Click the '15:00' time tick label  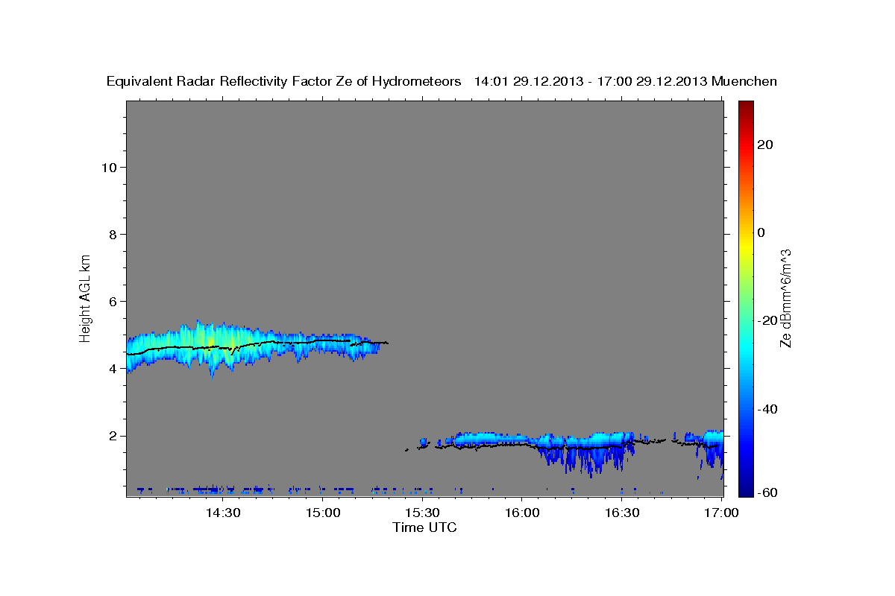[x=322, y=513]
